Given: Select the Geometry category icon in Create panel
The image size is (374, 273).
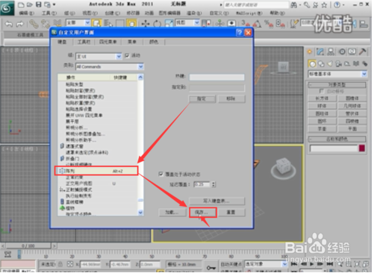Looking at the screenshot, I should [312, 64].
